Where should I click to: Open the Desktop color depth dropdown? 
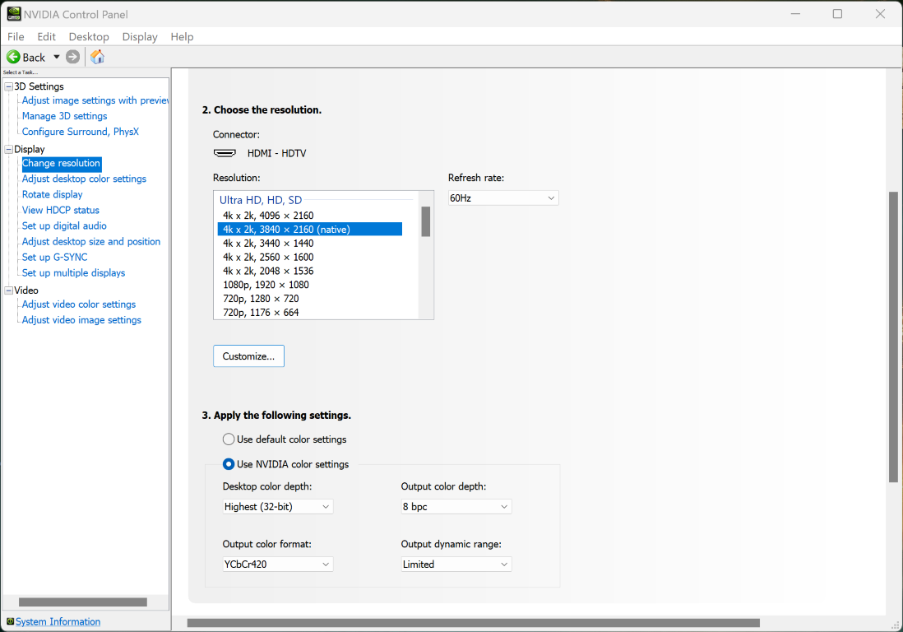coord(278,507)
